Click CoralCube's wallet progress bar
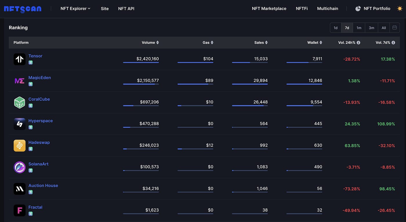 (304, 106)
